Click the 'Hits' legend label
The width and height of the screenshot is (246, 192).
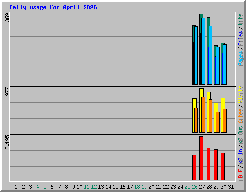pyautogui.click(x=240, y=20)
